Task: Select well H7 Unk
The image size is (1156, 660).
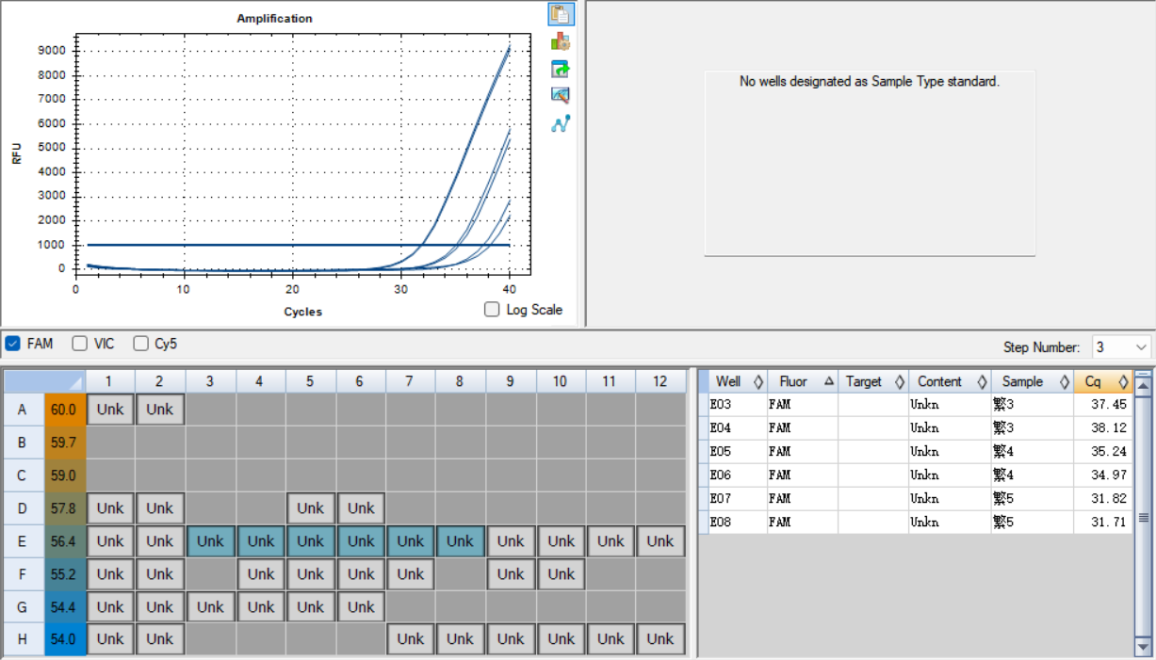Action: click(x=411, y=639)
